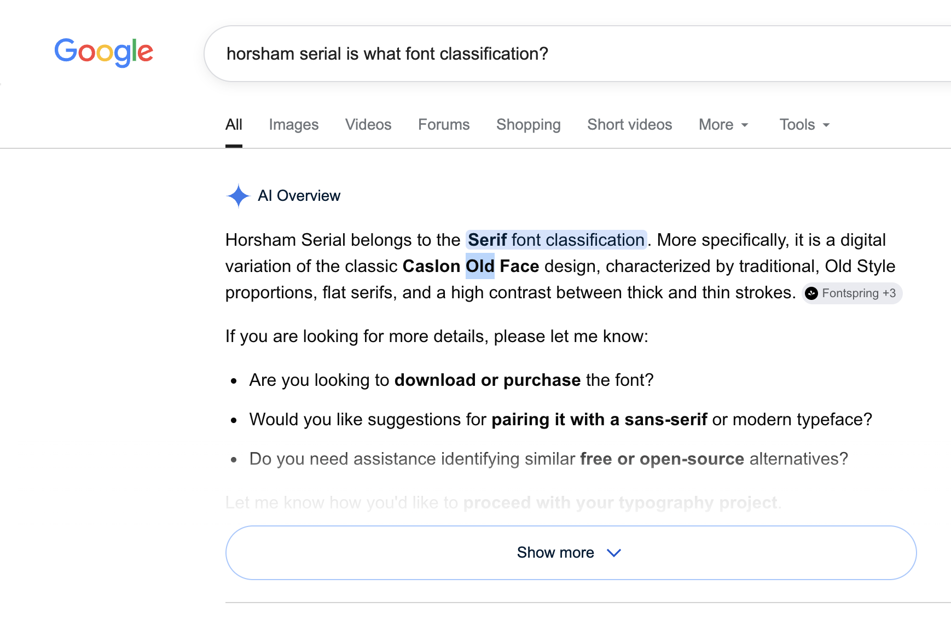Open the Shopping tab
Image resolution: width=951 pixels, height=625 pixels.
[529, 125]
